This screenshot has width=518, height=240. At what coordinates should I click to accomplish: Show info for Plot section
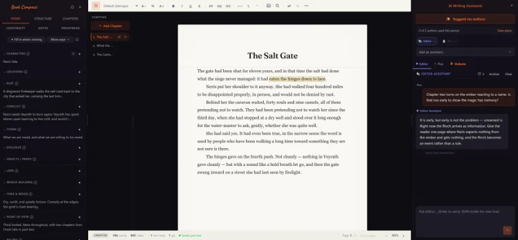click(x=17, y=84)
